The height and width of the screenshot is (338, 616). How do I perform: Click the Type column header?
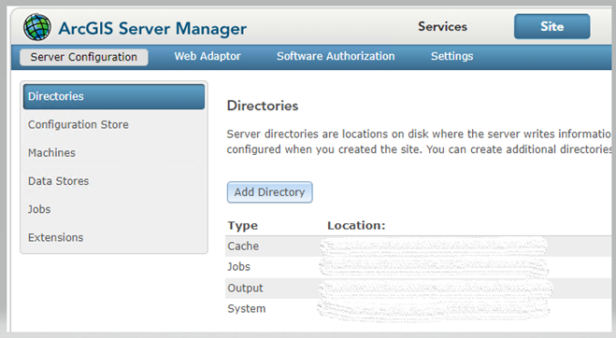(243, 226)
